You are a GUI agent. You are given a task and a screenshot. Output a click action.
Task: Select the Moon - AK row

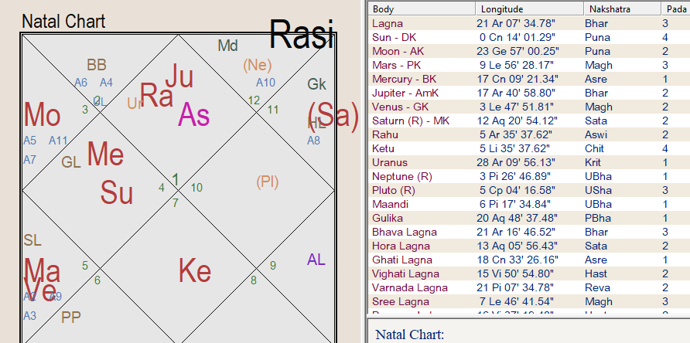[529, 51]
